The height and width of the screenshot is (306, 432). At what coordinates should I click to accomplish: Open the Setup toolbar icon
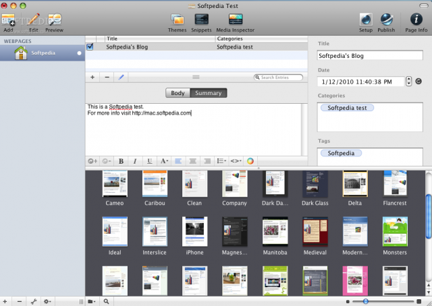366,20
